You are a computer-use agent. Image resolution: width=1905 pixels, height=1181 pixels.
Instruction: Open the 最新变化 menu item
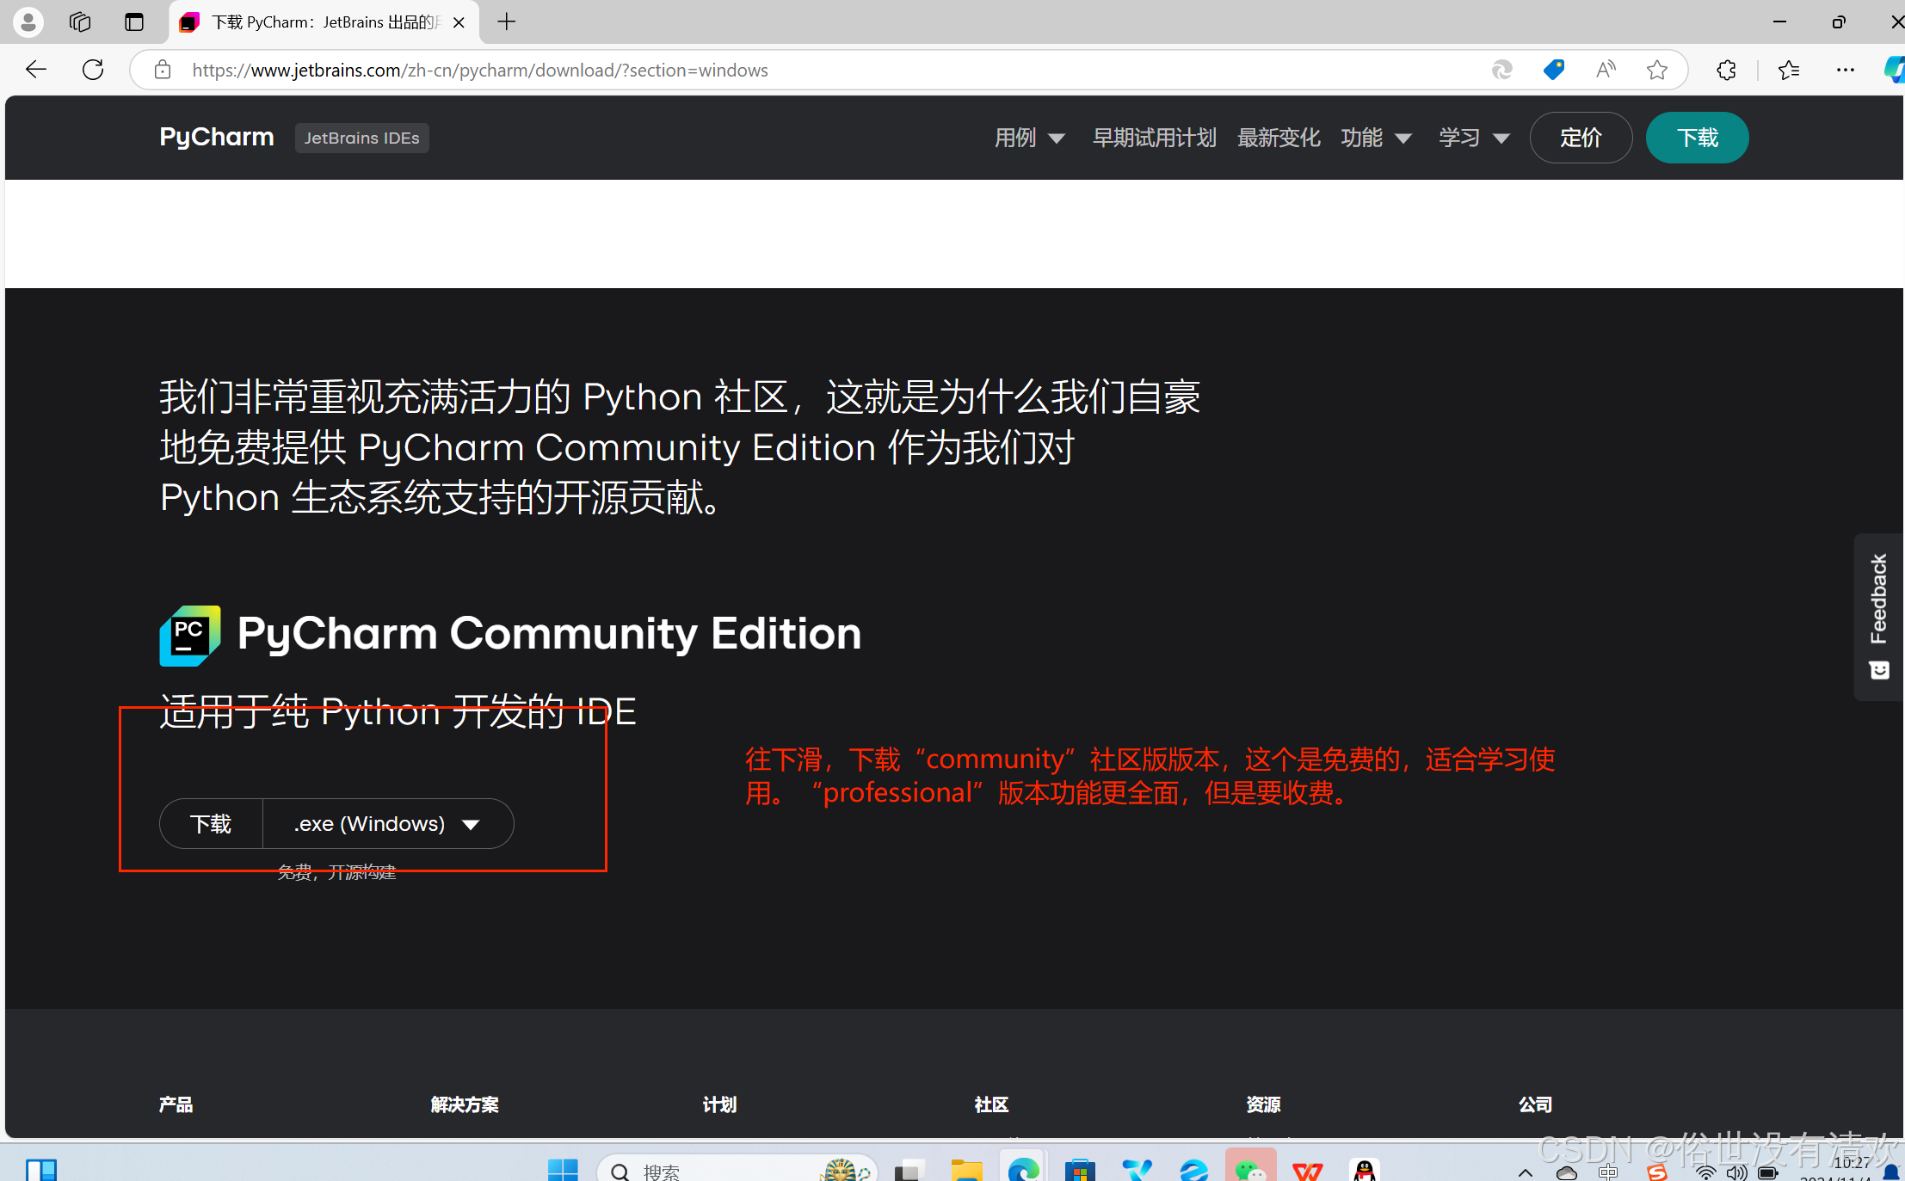1278,138
